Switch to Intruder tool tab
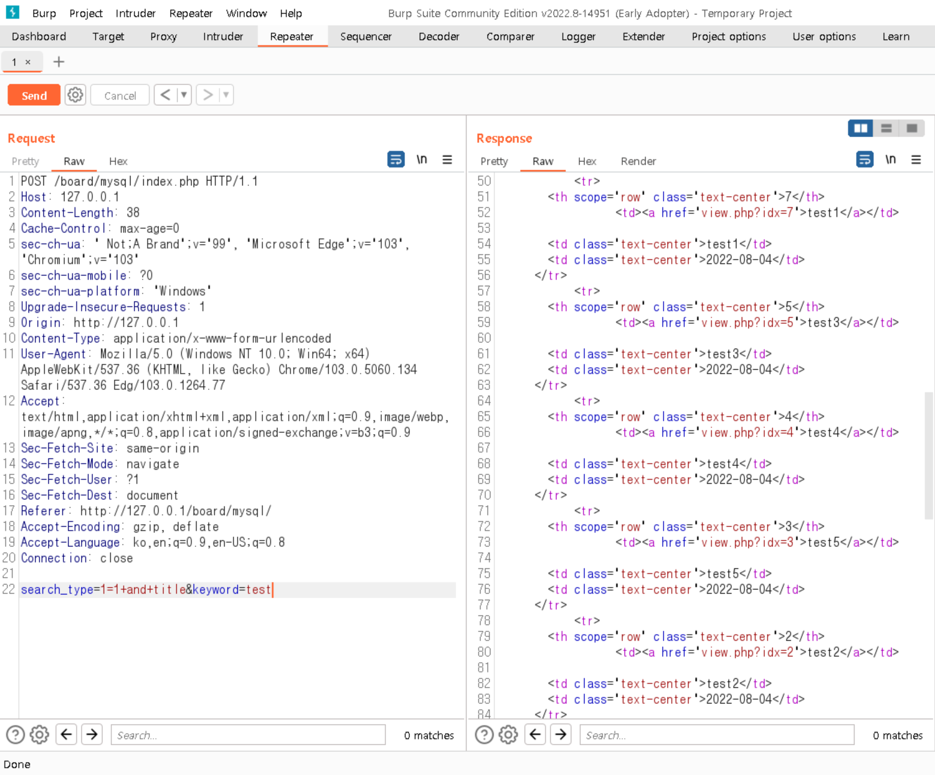 pyautogui.click(x=223, y=36)
